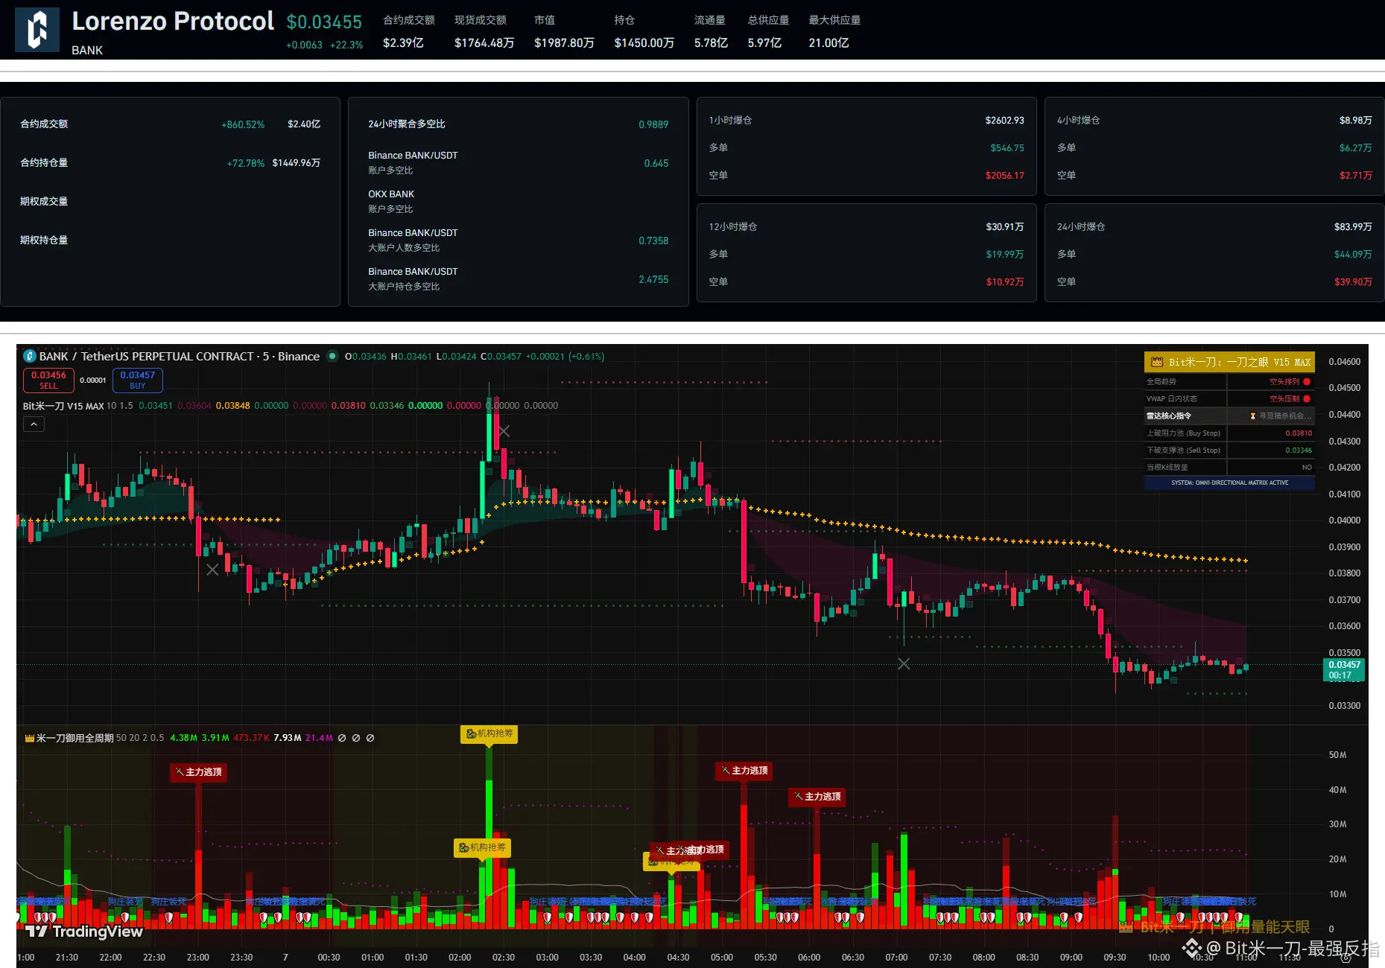Click the red dot beside 空头压制
This screenshot has width=1385, height=968.
click(x=1307, y=399)
